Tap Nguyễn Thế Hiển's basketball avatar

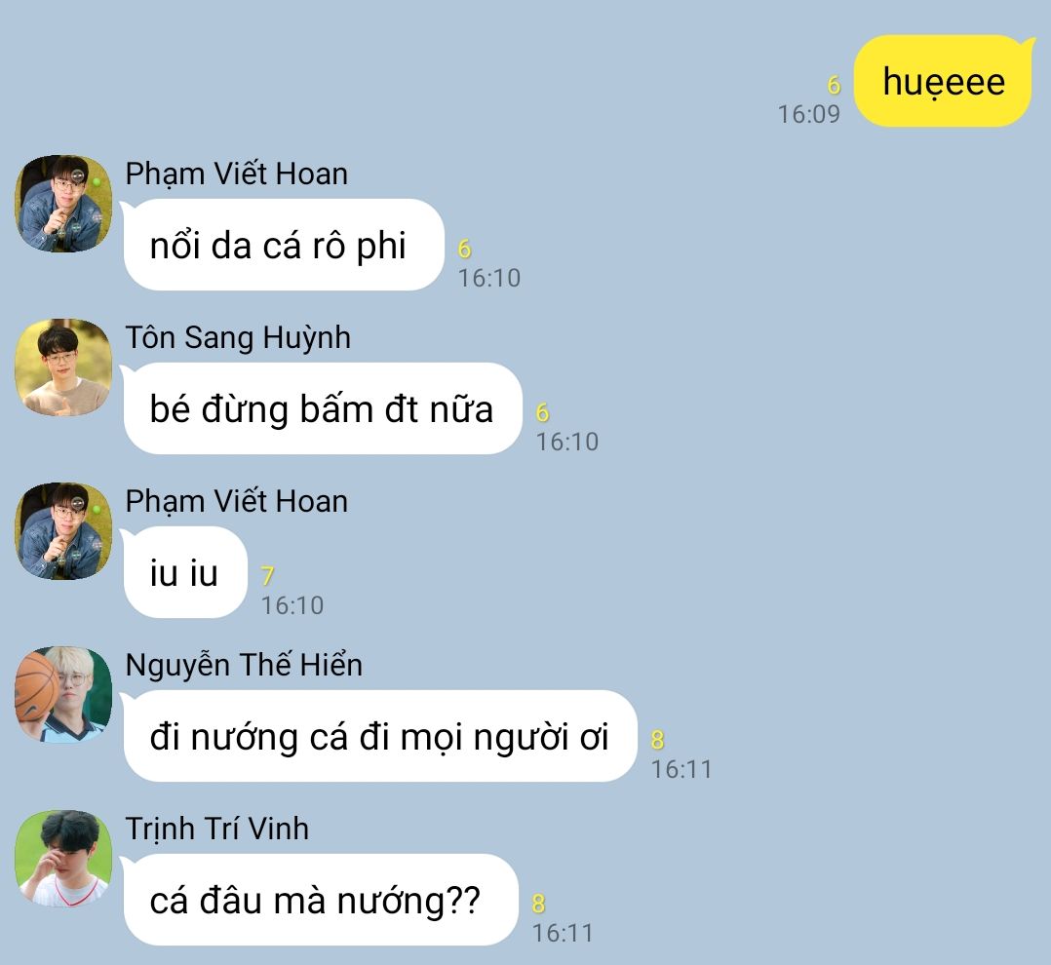[63, 695]
